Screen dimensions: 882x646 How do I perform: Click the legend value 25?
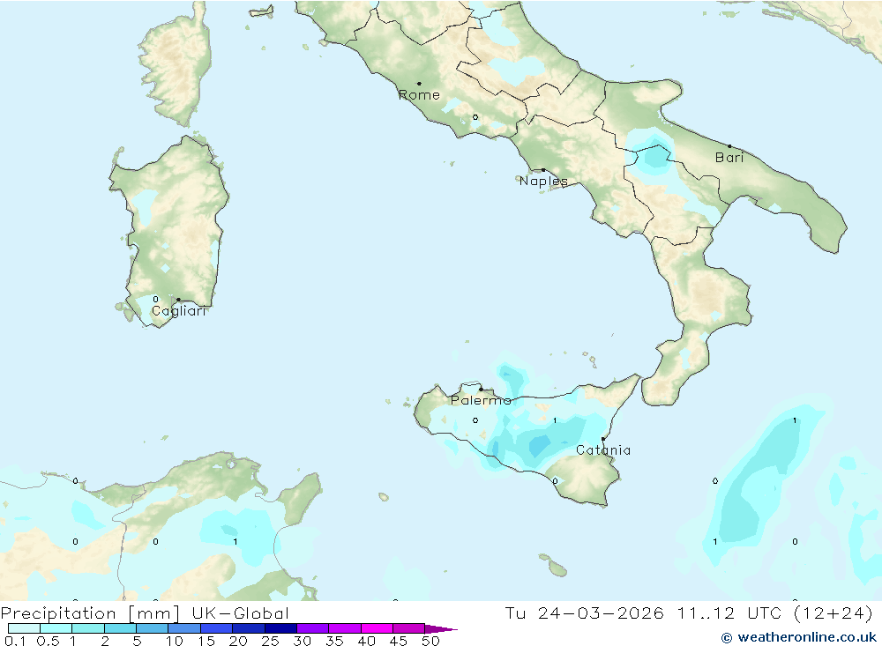270,641
